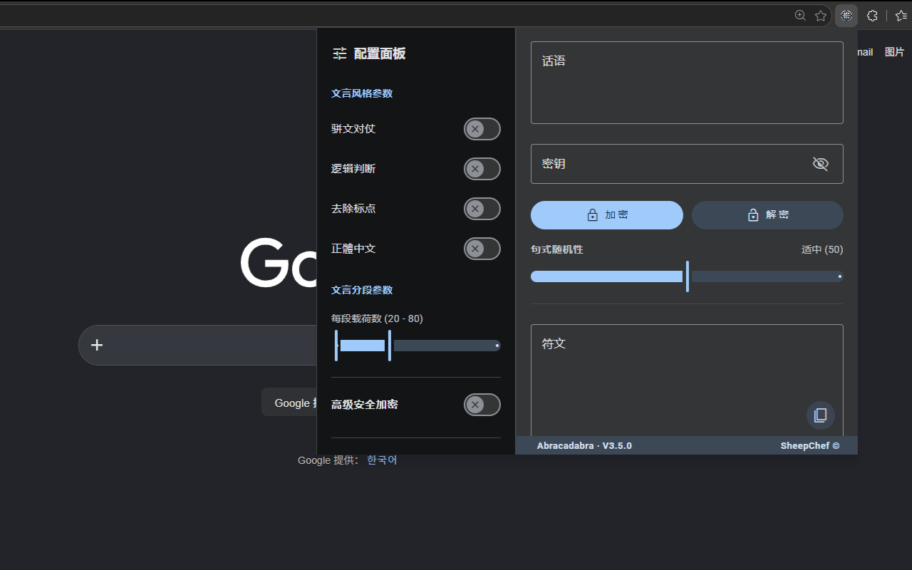Open the 图片 link on Google page
The image size is (912, 570).
(x=894, y=52)
